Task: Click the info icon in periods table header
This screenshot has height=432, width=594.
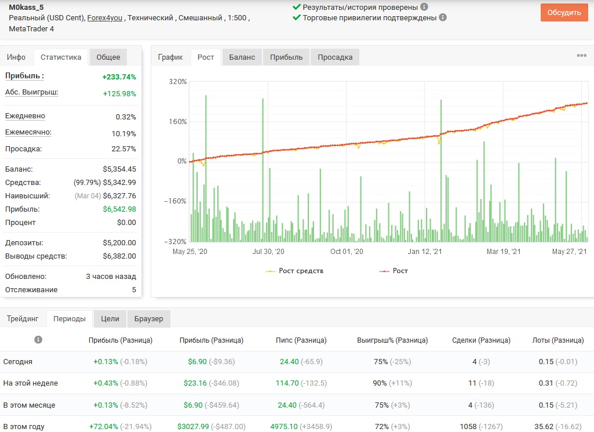Action: (38, 340)
